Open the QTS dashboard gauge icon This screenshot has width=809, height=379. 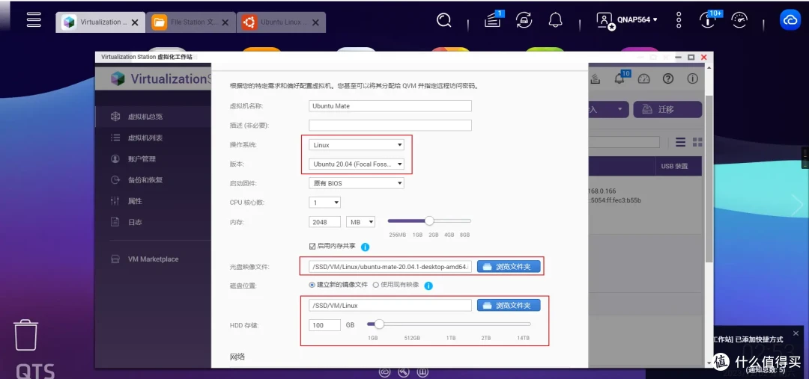click(740, 20)
